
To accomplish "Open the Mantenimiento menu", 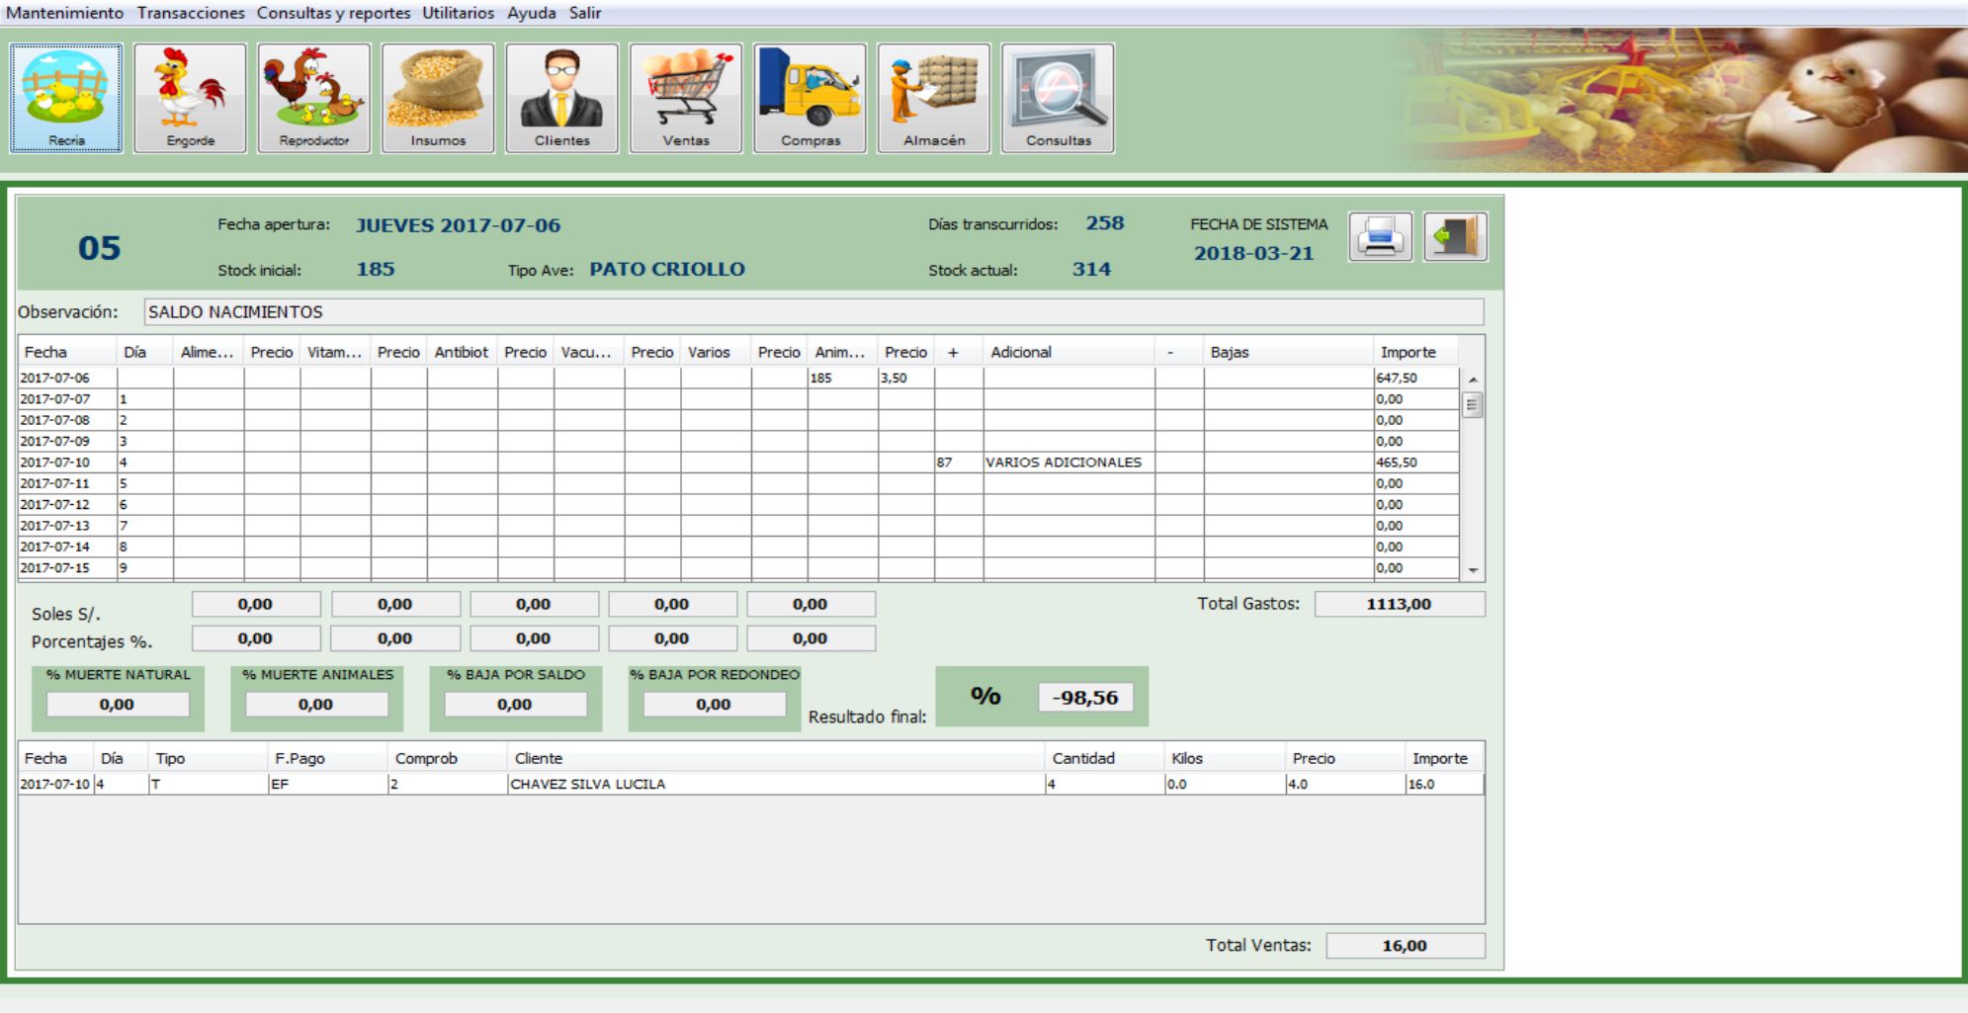I will coord(65,13).
